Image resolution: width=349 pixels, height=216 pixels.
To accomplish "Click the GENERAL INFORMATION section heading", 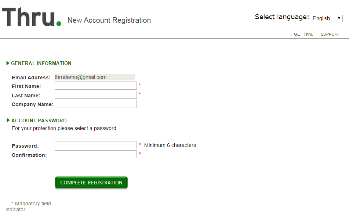I will 41,63.
